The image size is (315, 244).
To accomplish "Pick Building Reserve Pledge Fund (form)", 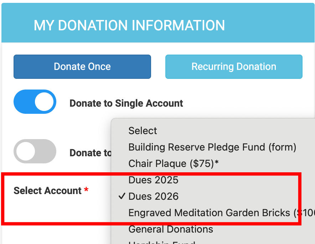I will (x=212, y=147).
